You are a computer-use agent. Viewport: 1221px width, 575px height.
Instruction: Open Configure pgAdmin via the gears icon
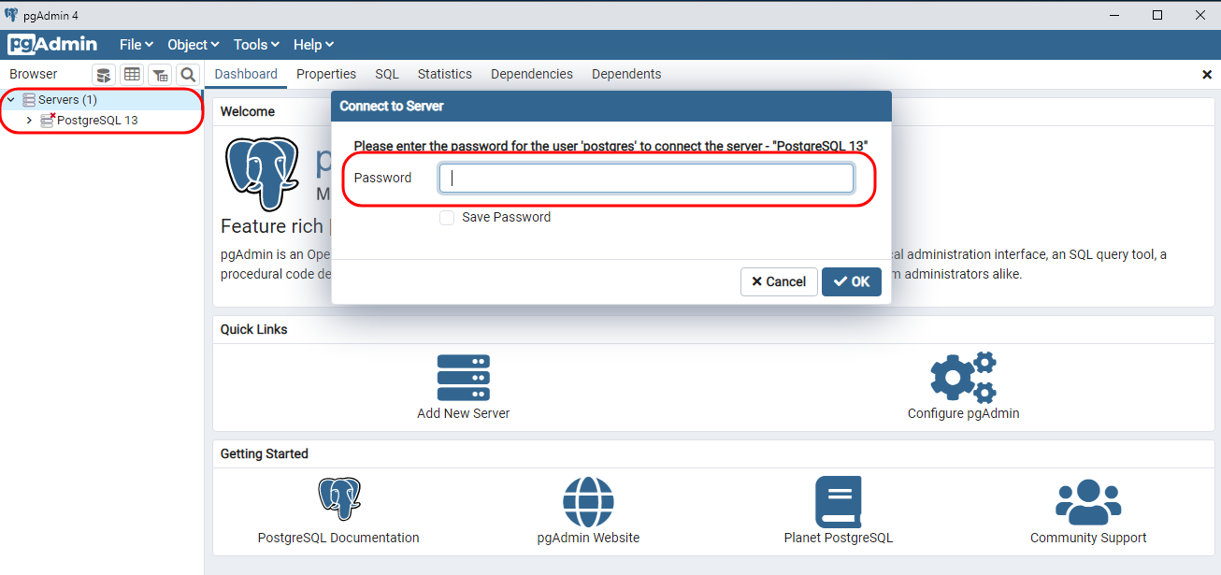(963, 378)
